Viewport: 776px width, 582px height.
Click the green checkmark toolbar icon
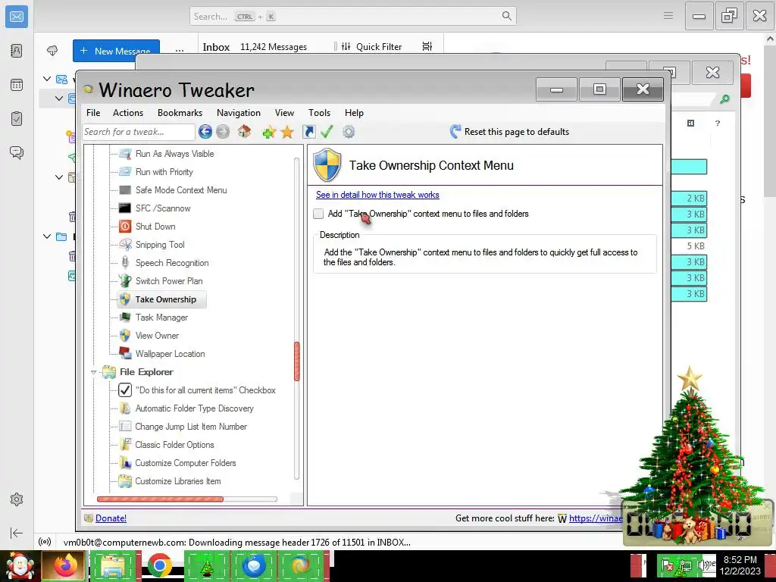[x=327, y=132]
